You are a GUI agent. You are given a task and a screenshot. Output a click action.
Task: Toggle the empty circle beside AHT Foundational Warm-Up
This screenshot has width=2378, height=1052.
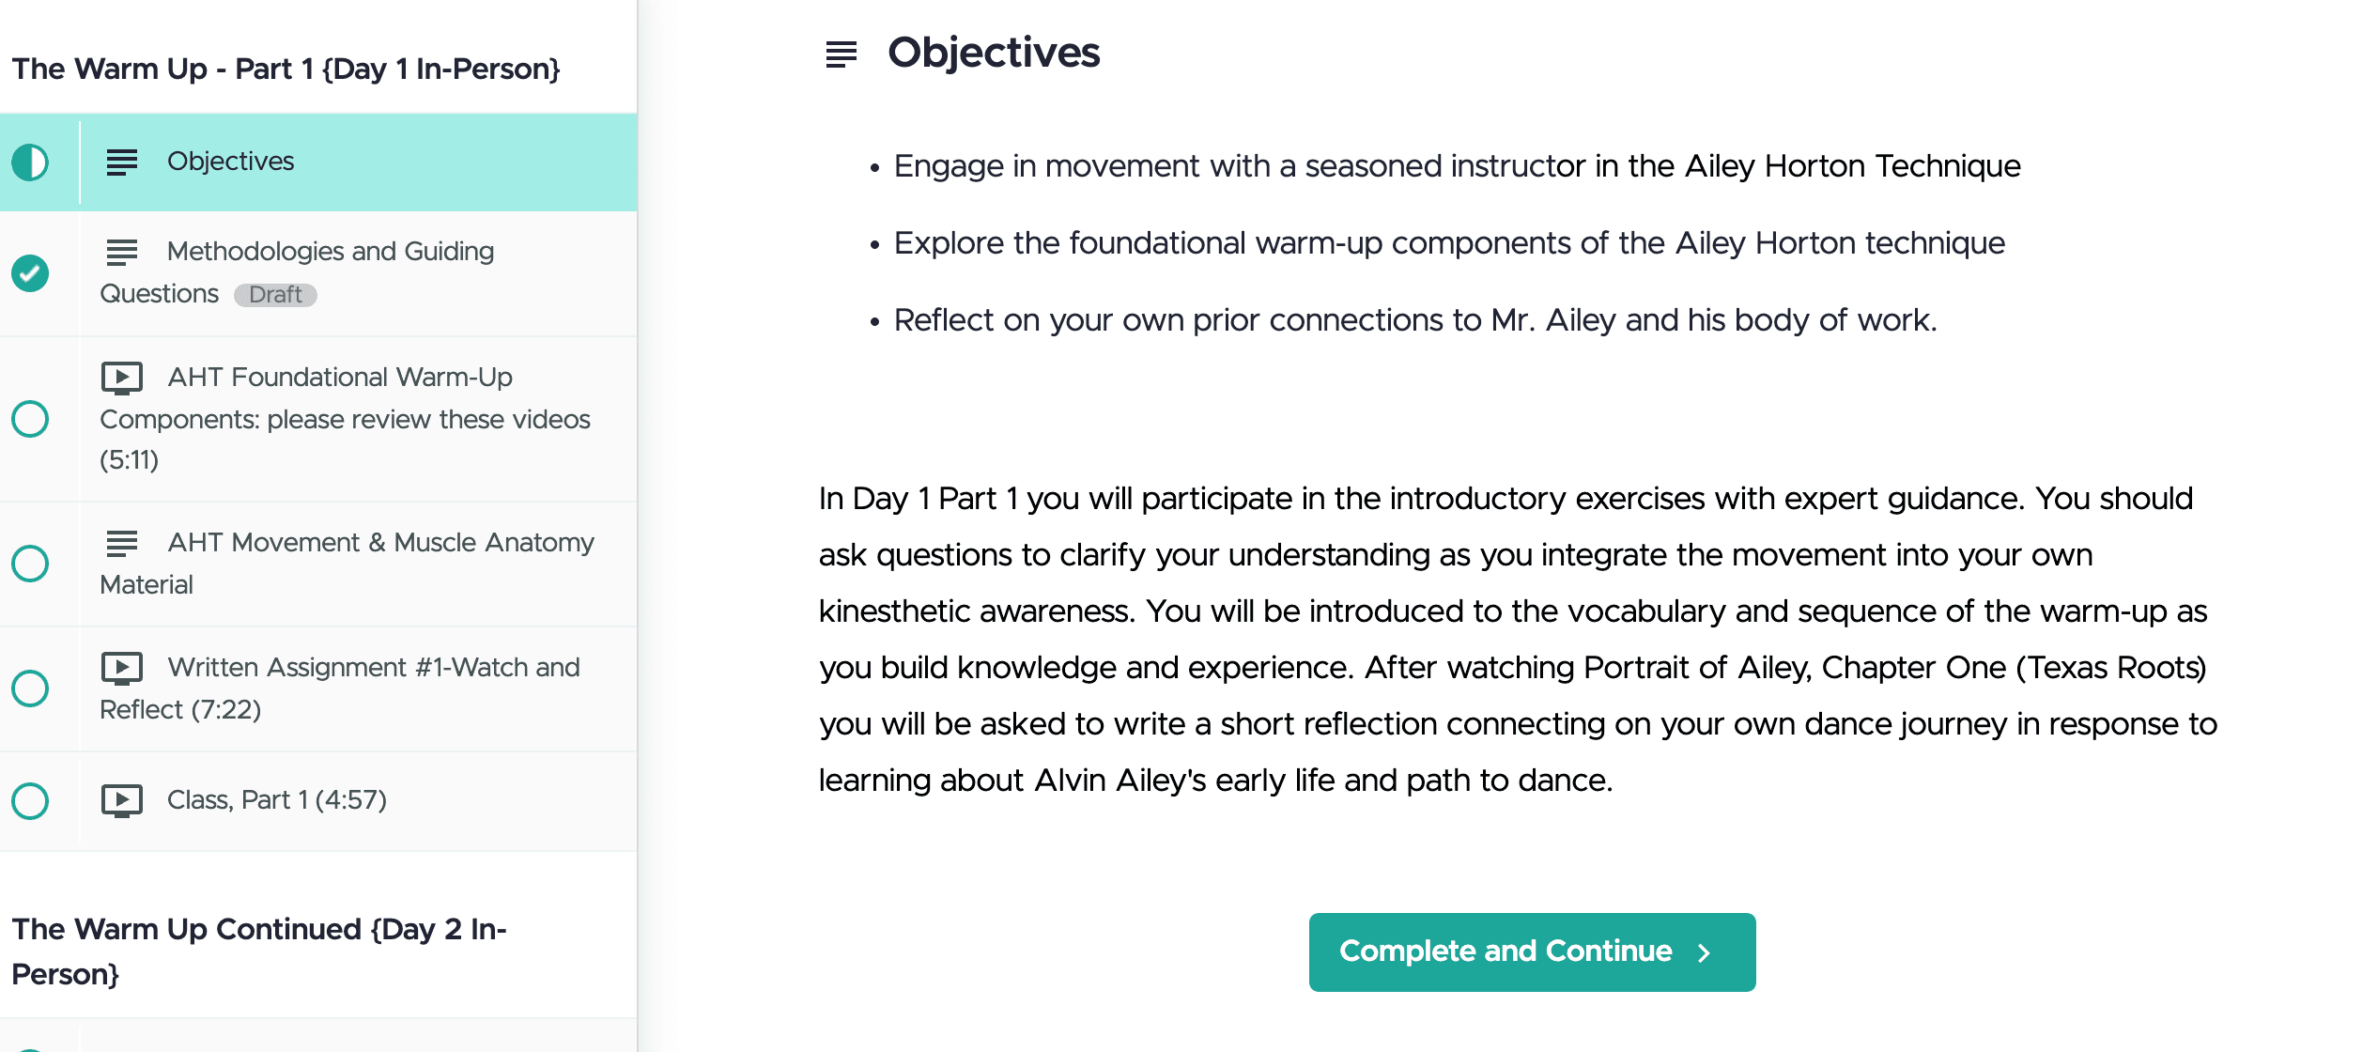pyautogui.click(x=30, y=419)
